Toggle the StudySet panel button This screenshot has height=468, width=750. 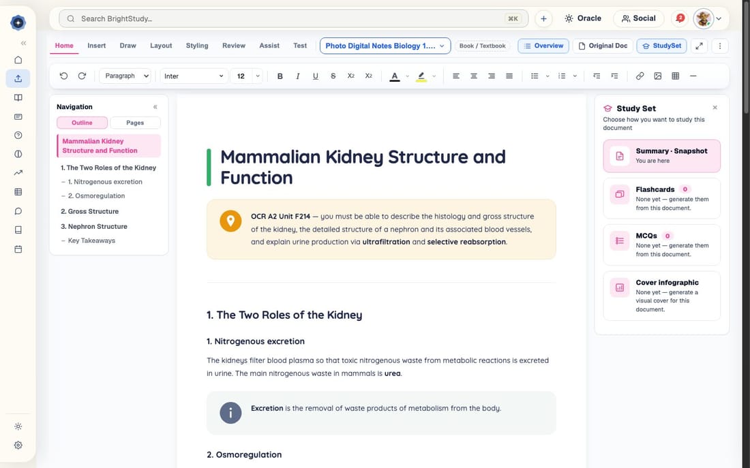point(661,46)
